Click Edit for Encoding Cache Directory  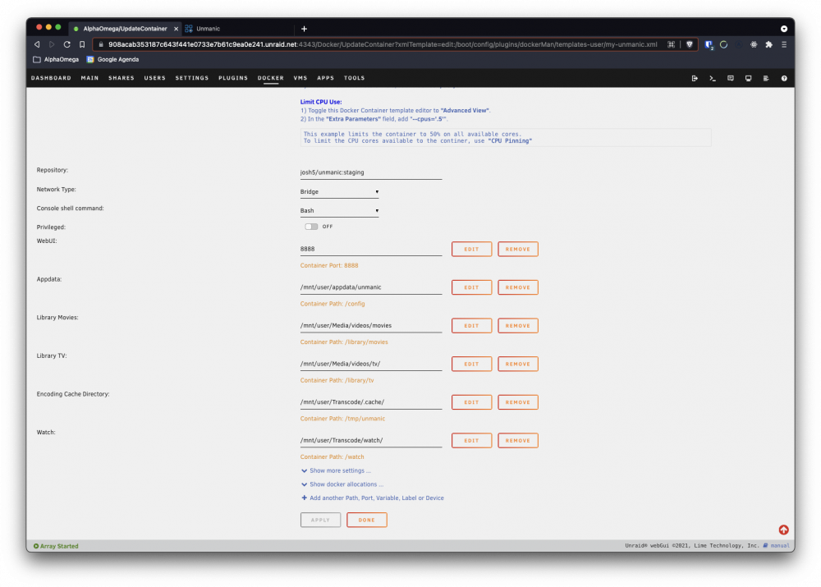(471, 402)
